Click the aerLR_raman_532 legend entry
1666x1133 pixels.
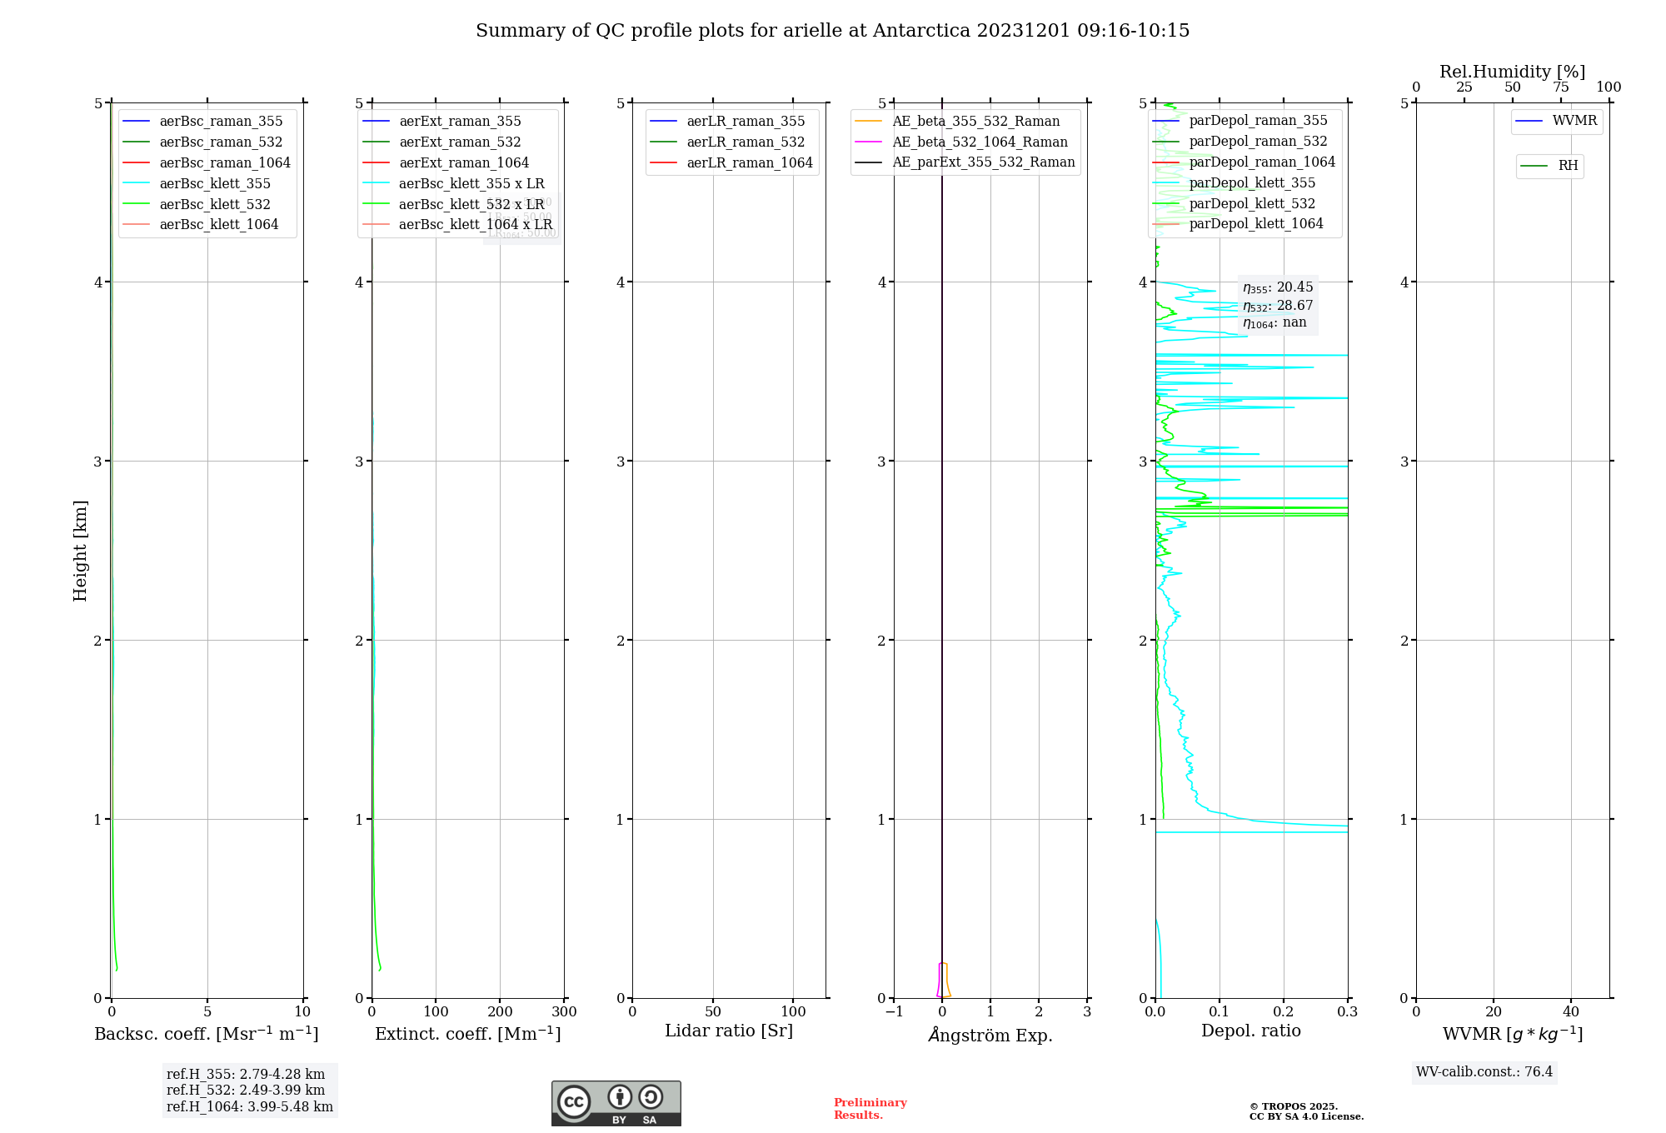pos(746,142)
